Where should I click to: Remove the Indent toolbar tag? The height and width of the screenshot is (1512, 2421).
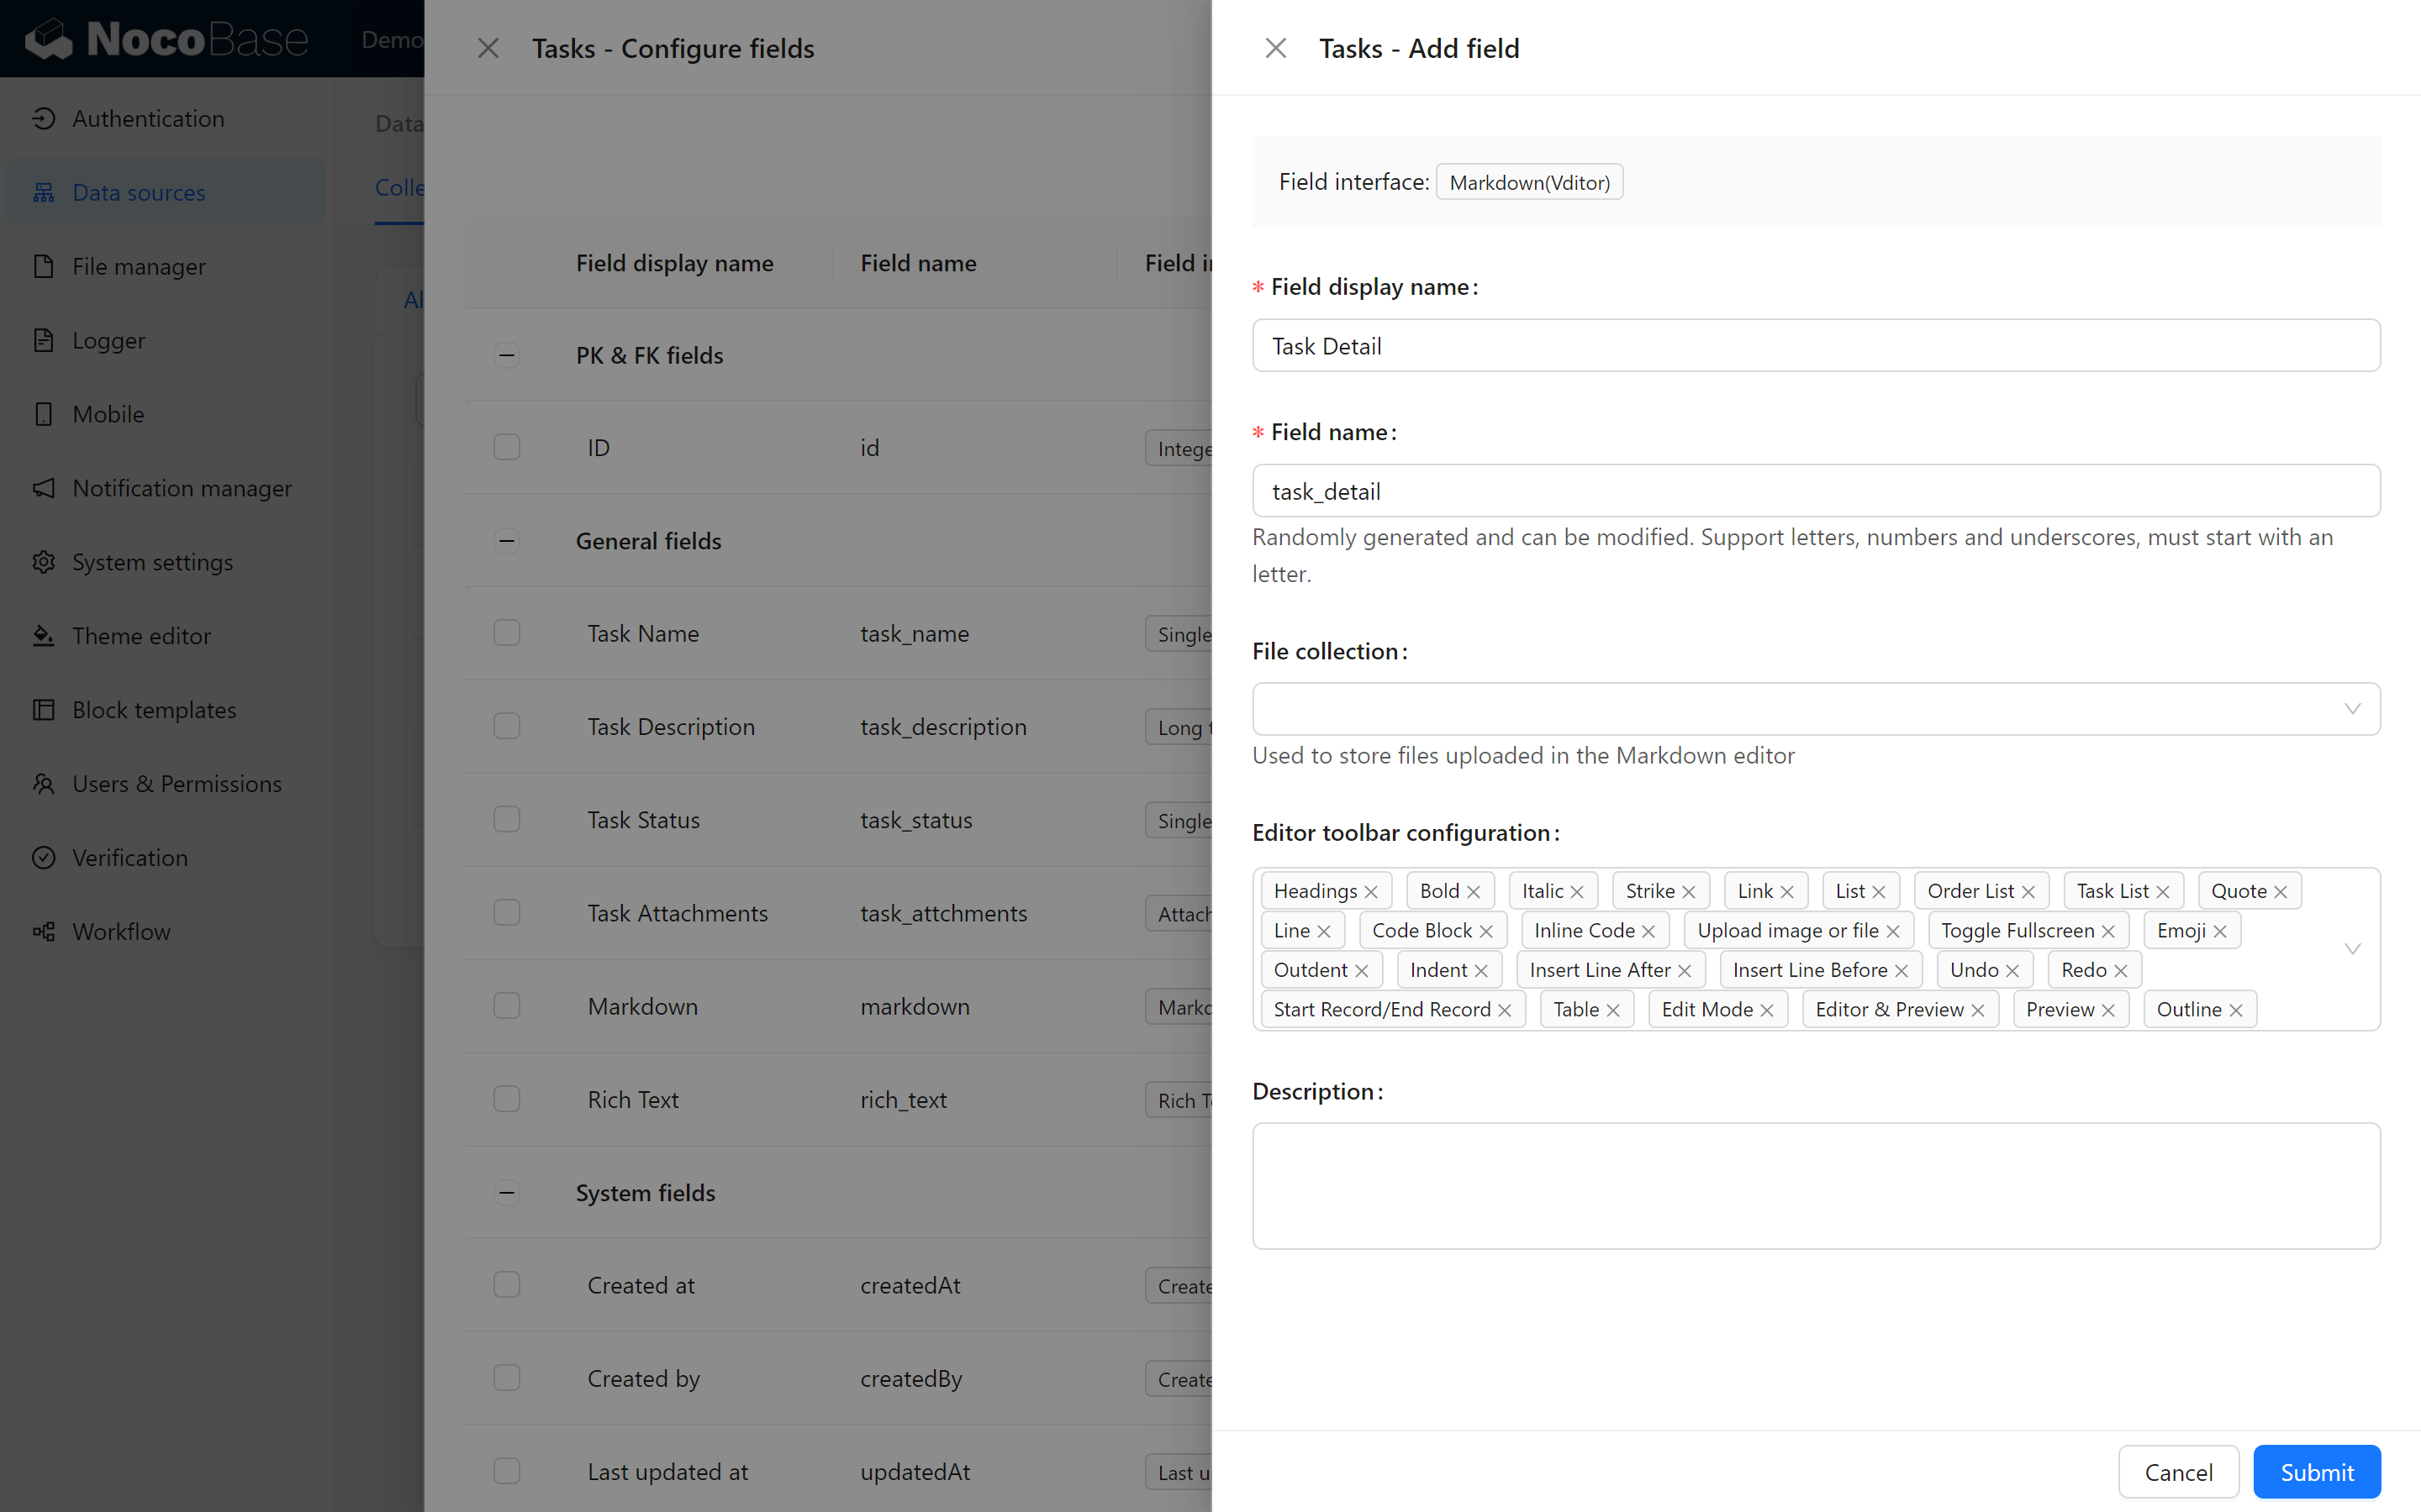click(1480, 971)
